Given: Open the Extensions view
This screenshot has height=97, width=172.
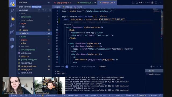Looking at the screenshot, I should click(x=12, y=32).
